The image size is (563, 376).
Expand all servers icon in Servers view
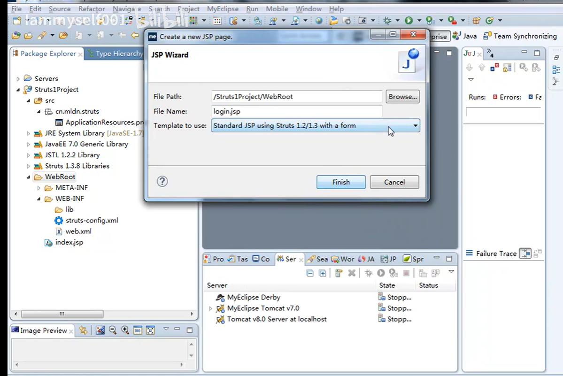pos(323,273)
